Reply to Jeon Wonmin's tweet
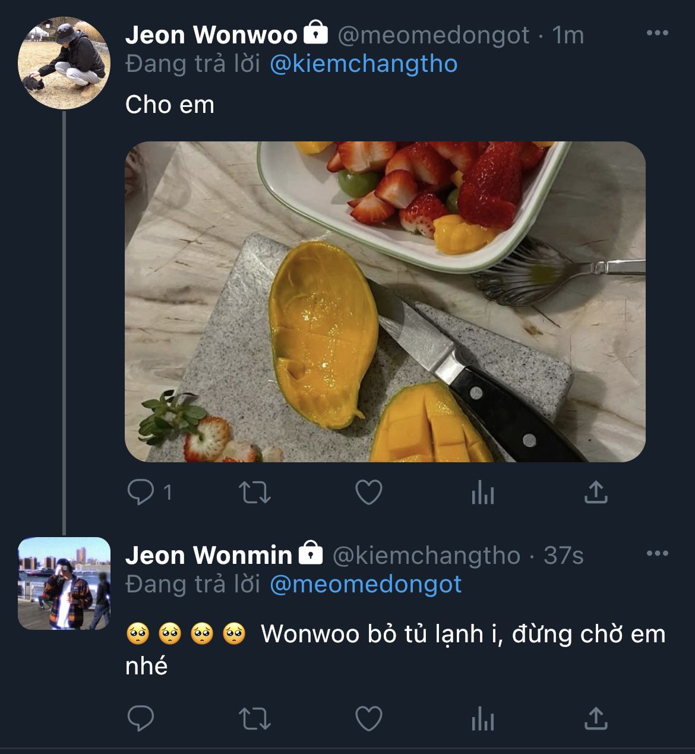This screenshot has width=695, height=754. (141, 719)
